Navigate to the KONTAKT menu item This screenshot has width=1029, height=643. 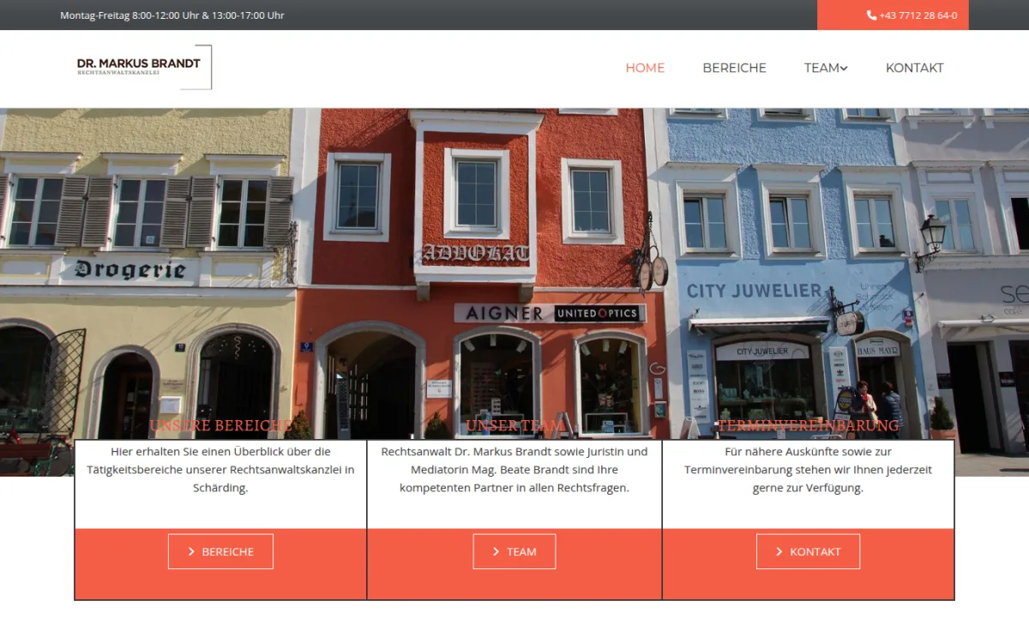point(914,68)
